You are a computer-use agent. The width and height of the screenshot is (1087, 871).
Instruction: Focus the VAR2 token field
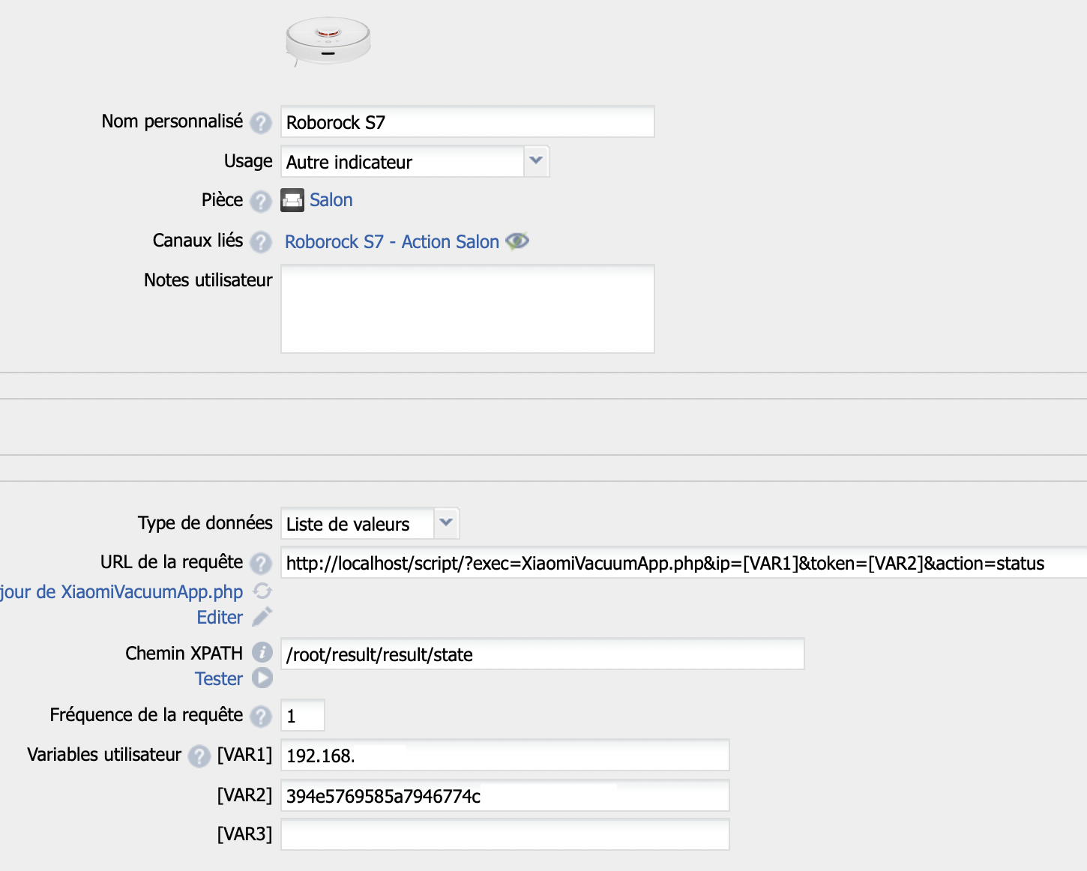(505, 795)
